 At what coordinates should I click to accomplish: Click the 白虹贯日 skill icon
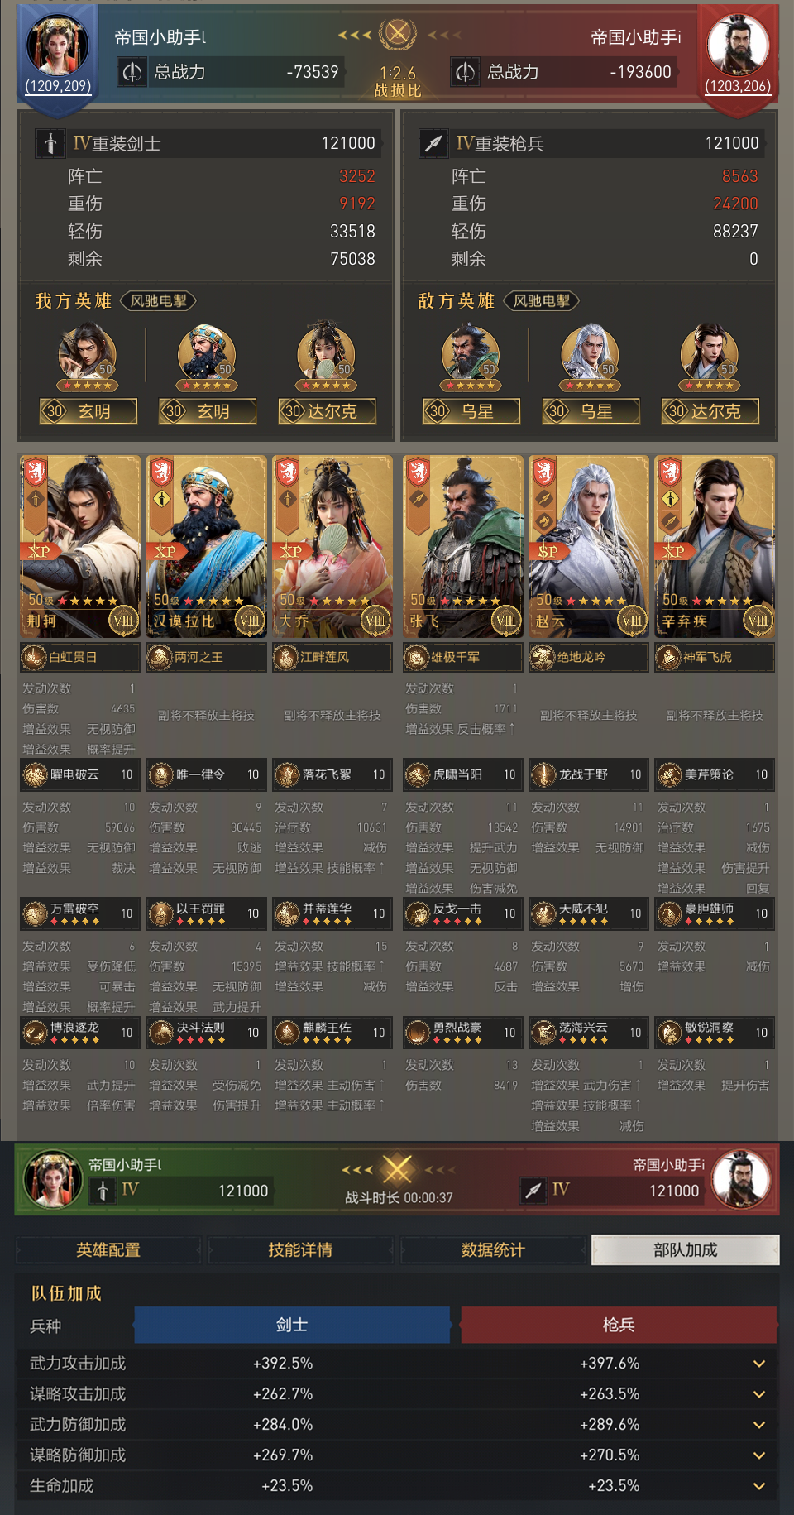[34, 658]
